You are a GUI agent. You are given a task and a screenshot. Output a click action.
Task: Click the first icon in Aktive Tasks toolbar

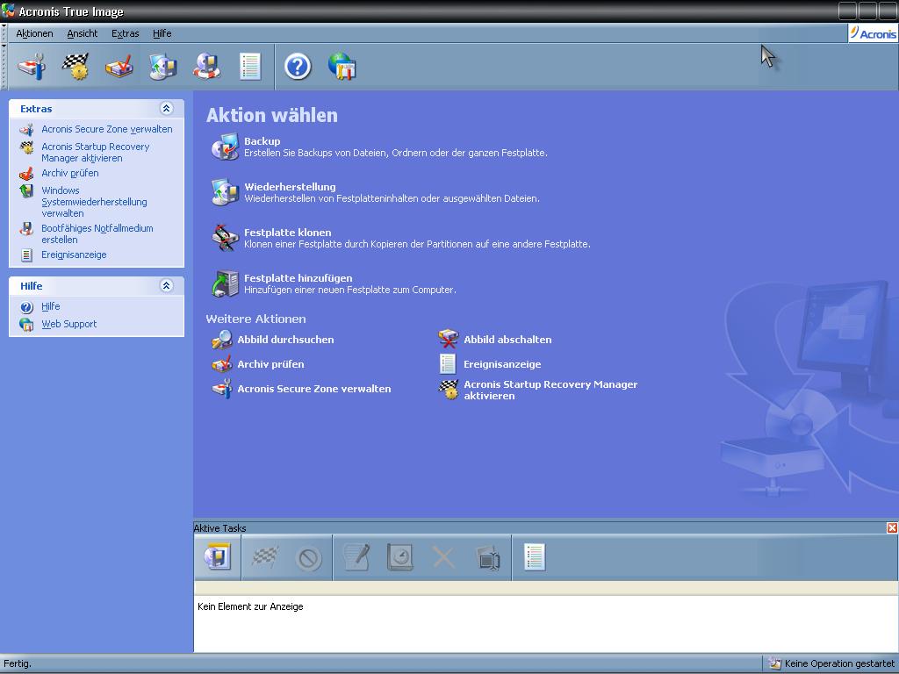pyautogui.click(x=218, y=557)
